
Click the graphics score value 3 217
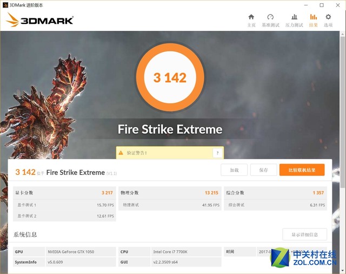(107, 193)
